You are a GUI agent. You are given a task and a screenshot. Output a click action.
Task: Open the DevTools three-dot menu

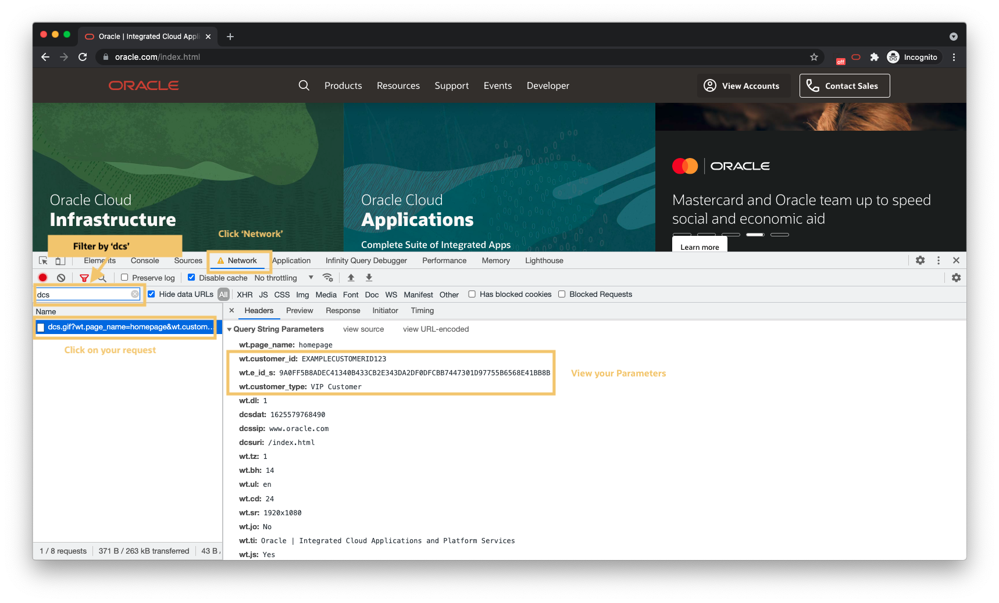(x=938, y=261)
